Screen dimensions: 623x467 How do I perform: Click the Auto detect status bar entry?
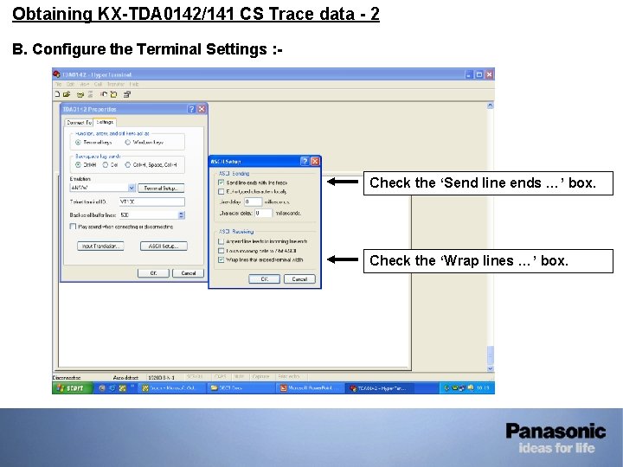pyautogui.click(x=125, y=377)
